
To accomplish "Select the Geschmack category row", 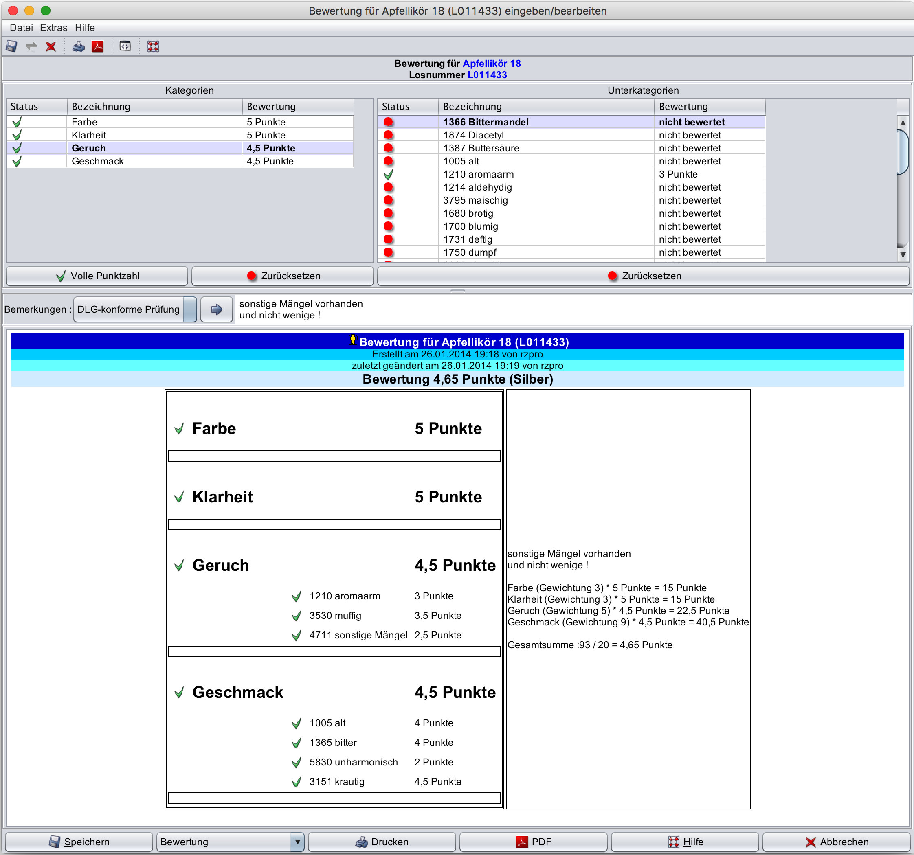I will [97, 161].
